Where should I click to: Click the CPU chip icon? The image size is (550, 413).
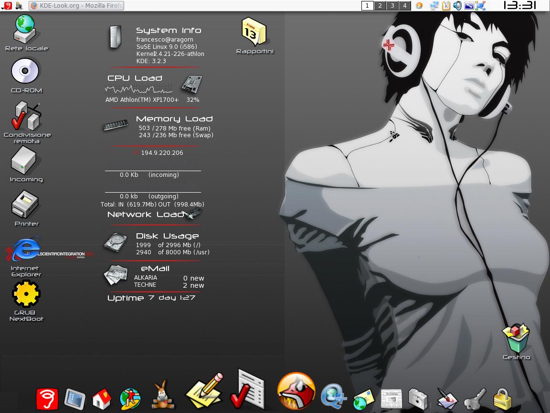click(192, 84)
